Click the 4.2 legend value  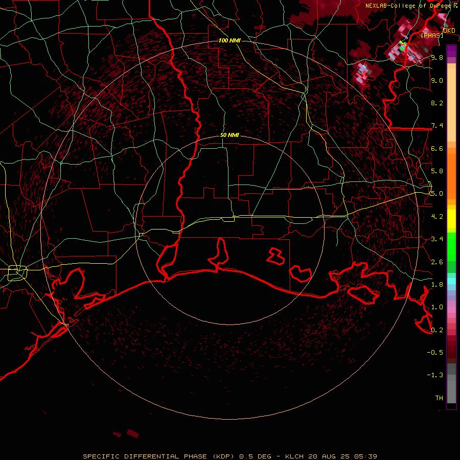click(x=437, y=217)
